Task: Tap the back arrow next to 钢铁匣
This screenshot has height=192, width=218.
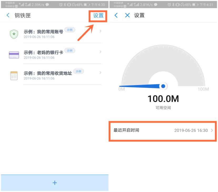Action: [x=7, y=15]
